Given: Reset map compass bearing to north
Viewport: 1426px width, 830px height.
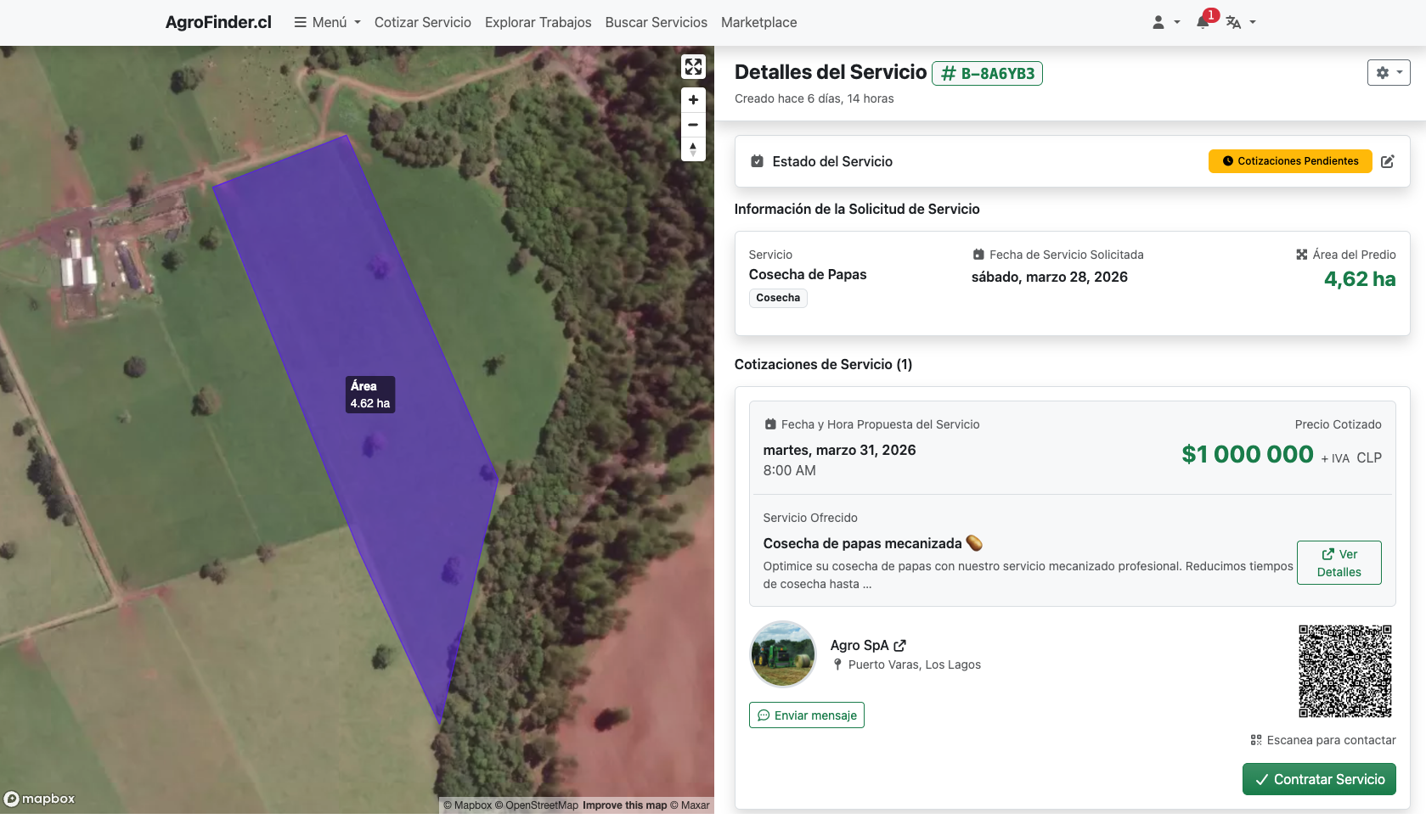Looking at the screenshot, I should pos(693,149).
